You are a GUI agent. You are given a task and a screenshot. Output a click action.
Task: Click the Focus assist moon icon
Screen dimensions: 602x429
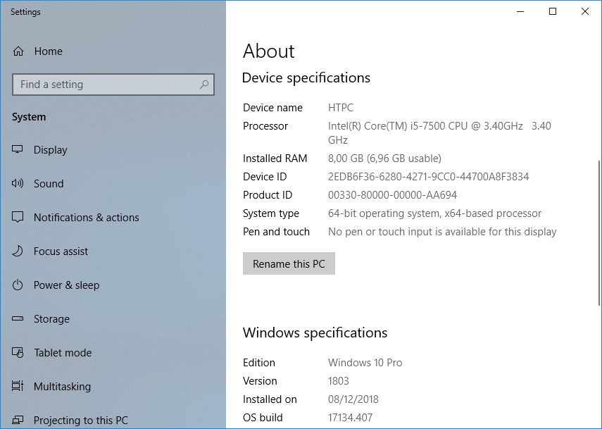[18, 251]
